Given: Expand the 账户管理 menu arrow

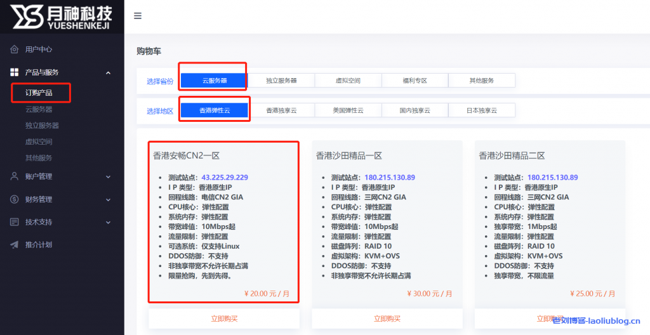Looking at the screenshot, I should pyautogui.click(x=108, y=176).
